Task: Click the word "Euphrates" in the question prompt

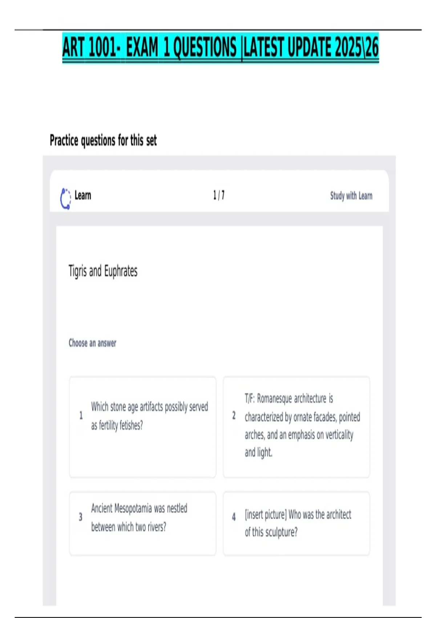Action: coord(121,271)
